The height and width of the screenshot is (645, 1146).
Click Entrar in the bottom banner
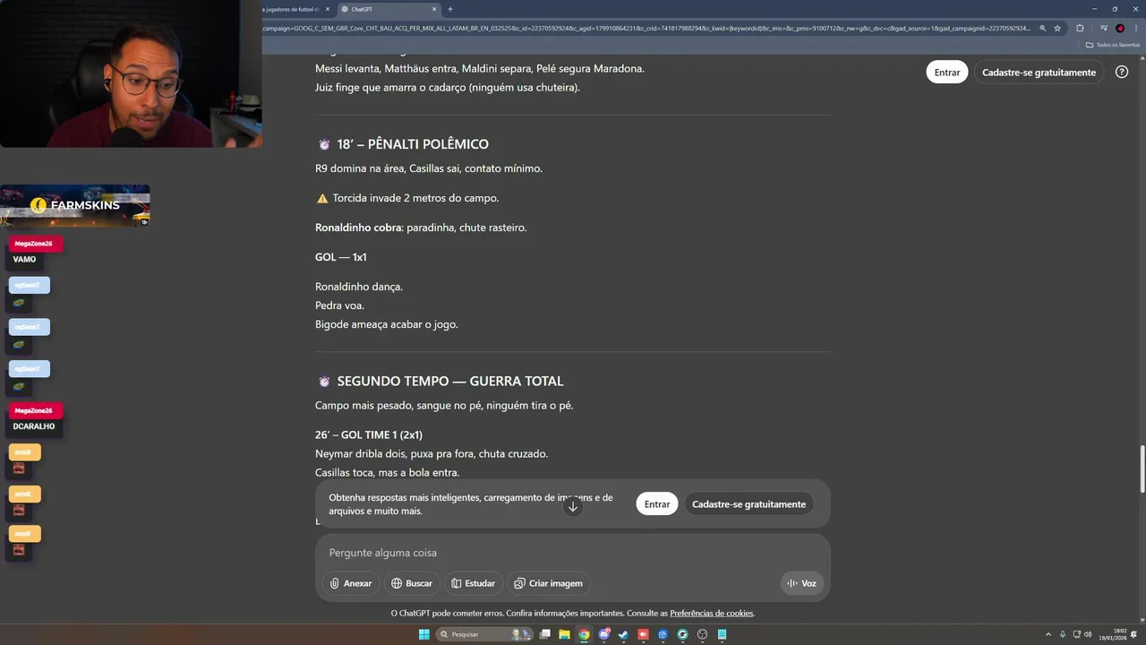tap(657, 504)
